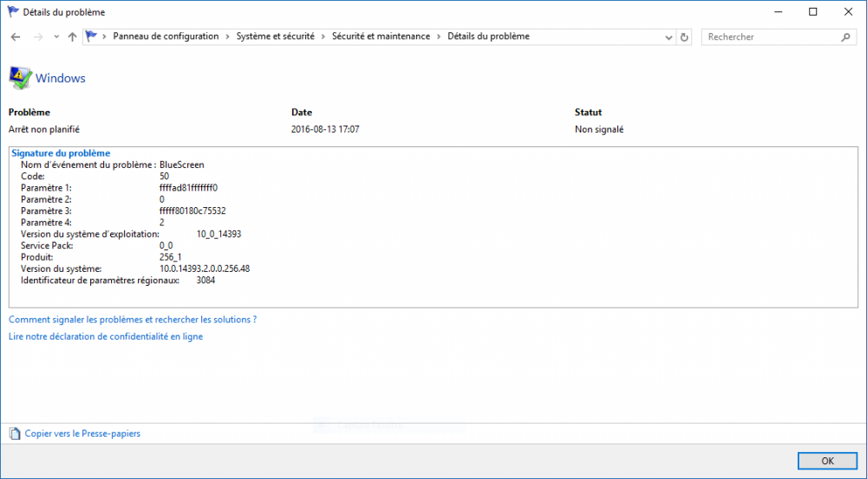867x479 pixels.
Task: Expand chevron after Sécurité et maintenance
Action: coord(439,36)
